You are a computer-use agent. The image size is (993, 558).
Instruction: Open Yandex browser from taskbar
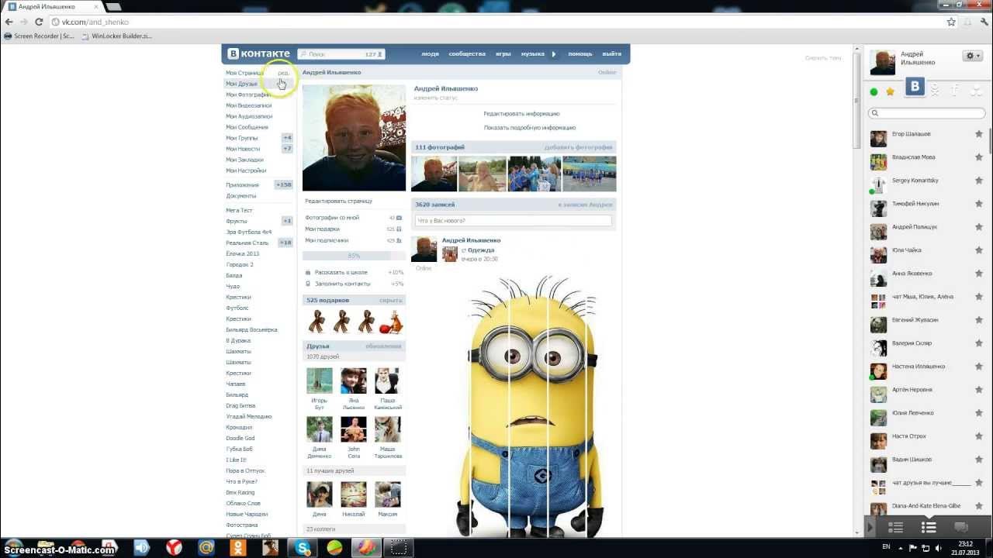click(175, 548)
